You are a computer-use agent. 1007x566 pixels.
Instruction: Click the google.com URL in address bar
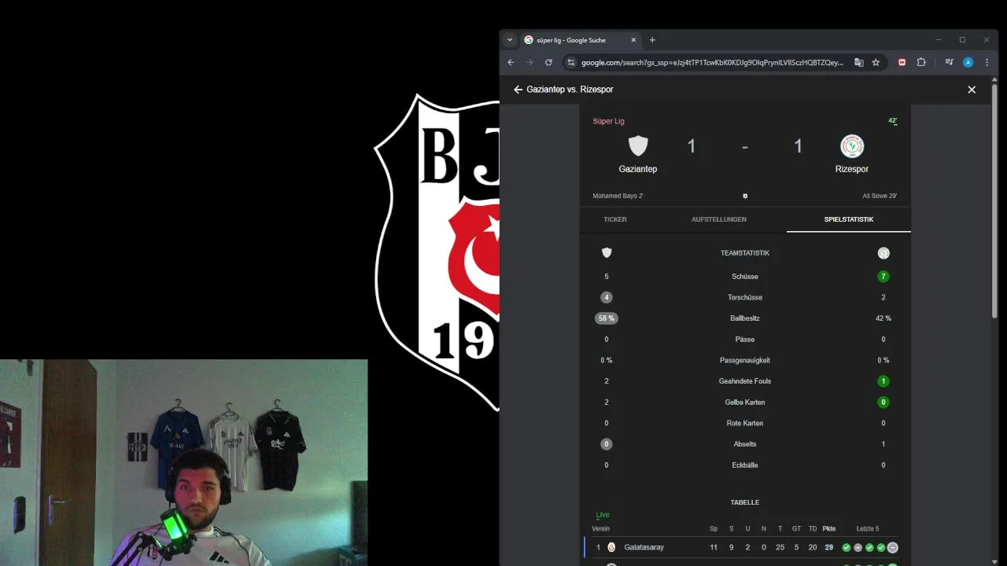coord(712,62)
